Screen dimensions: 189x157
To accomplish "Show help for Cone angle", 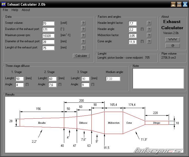I will coord(149,41).
